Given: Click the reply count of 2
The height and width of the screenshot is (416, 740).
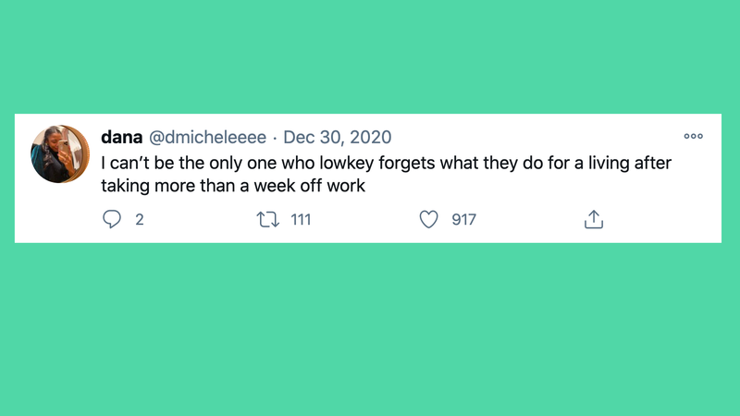Looking at the screenshot, I should 140,219.
